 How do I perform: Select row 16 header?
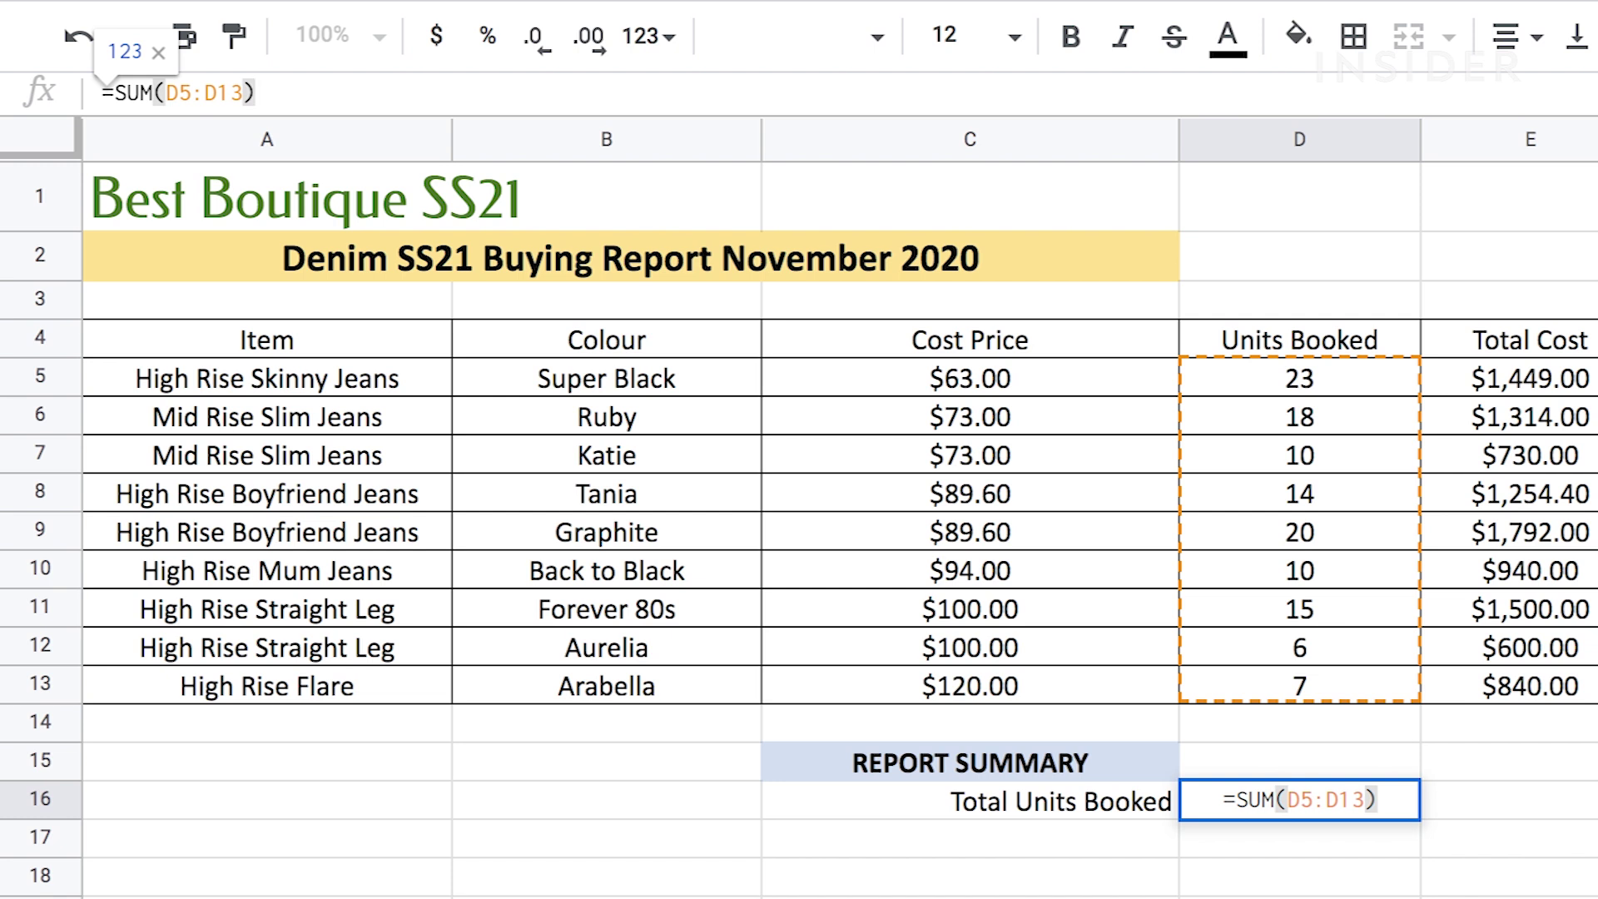[40, 799]
